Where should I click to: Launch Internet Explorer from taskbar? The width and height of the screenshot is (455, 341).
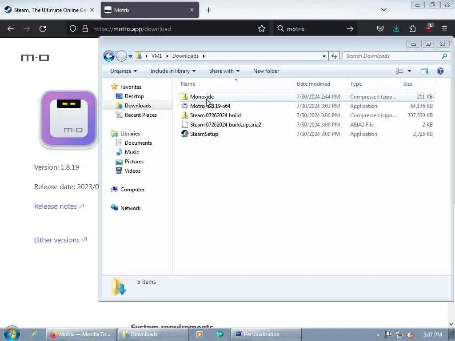35,334
